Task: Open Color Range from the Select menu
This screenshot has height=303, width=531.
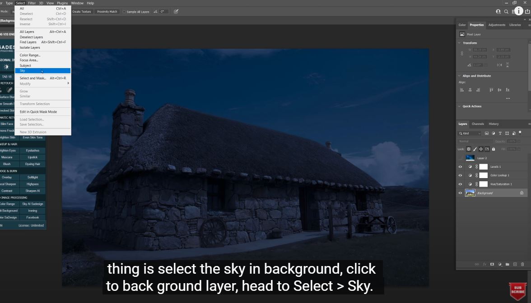Action: (30, 55)
